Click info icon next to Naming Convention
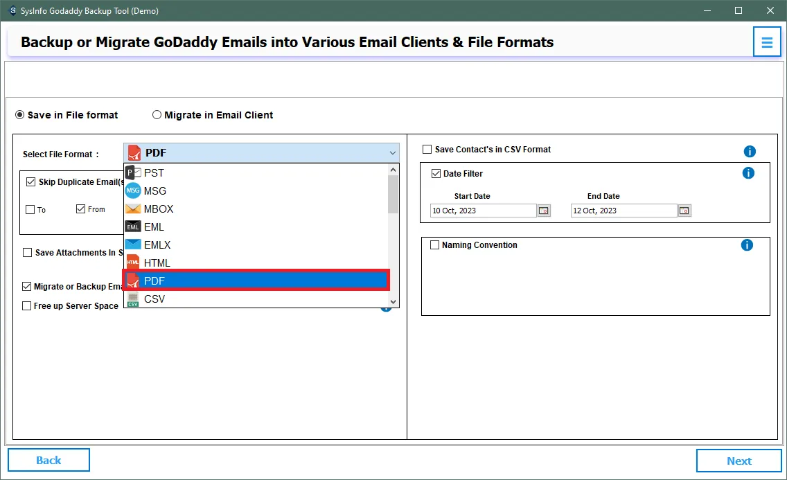Image resolution: width=787 pixels, height=480 pixels. click(x=747, y=245)
